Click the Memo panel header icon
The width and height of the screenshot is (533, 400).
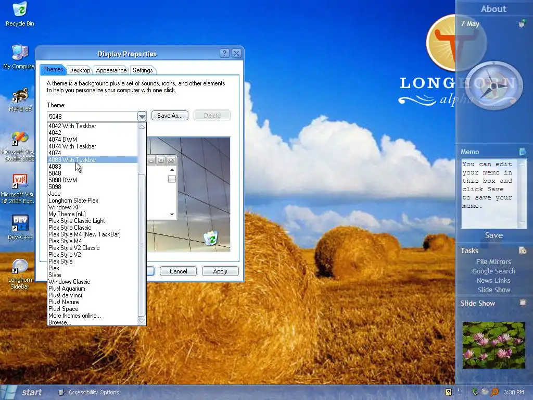pyautogui.click(x=523, y=152)
